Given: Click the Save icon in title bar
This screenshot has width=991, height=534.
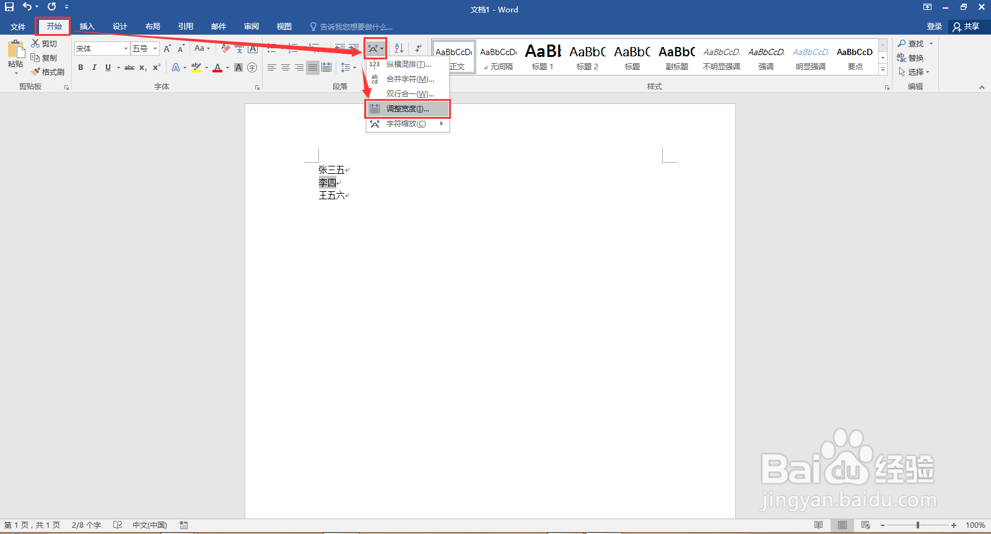Looking at the screenshot, I should tap(9, 7).
